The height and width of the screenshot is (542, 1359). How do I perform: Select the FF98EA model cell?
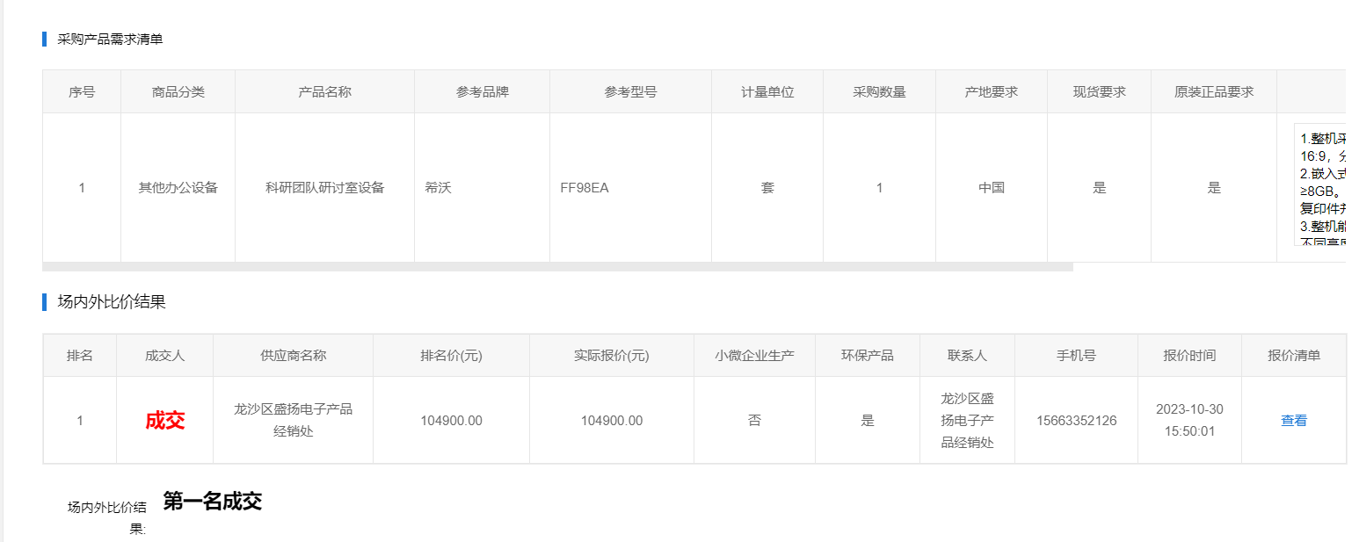[x=585, y=188]
